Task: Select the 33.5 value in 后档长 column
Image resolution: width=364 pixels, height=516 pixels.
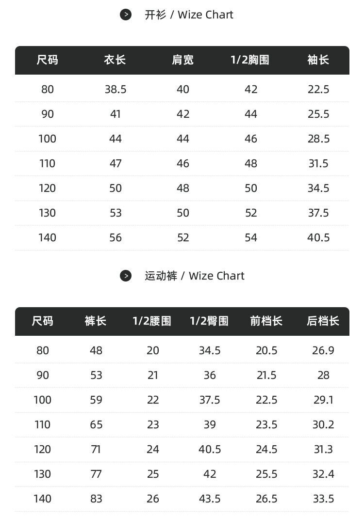Action: 323,499
